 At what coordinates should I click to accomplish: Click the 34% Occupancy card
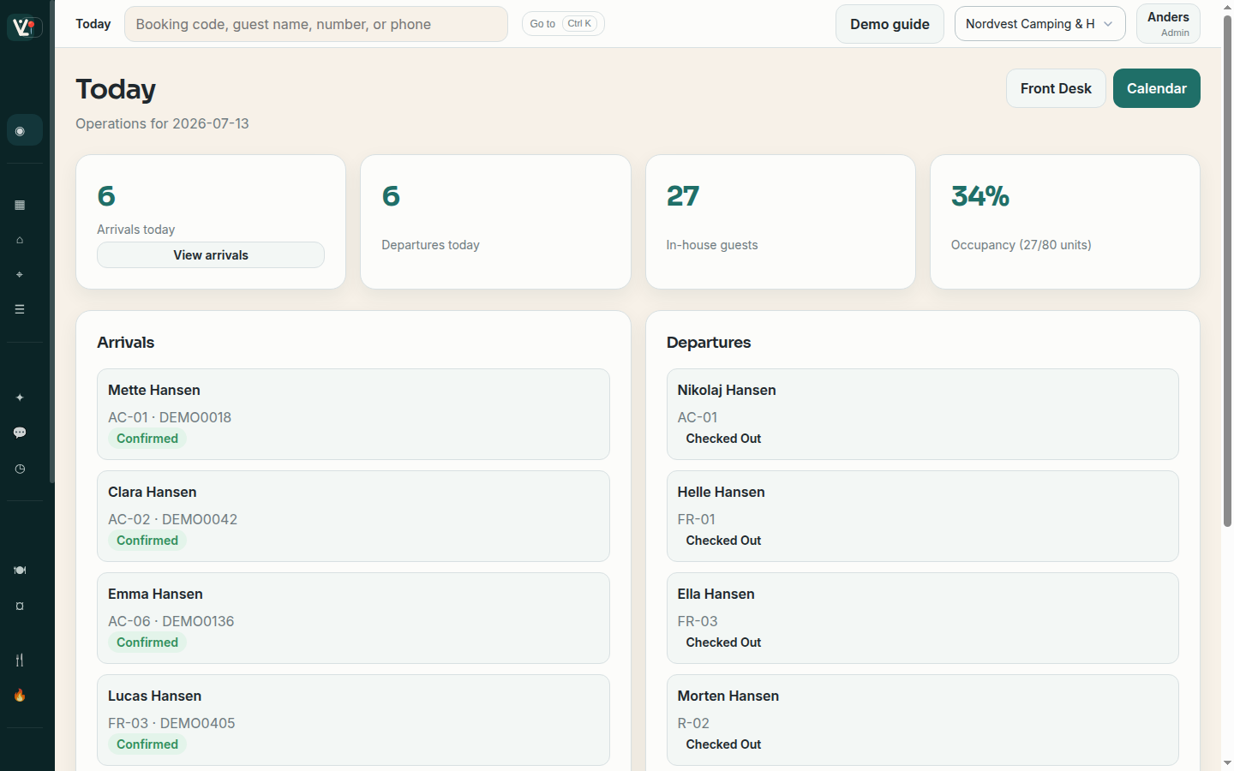(1064, 222)
